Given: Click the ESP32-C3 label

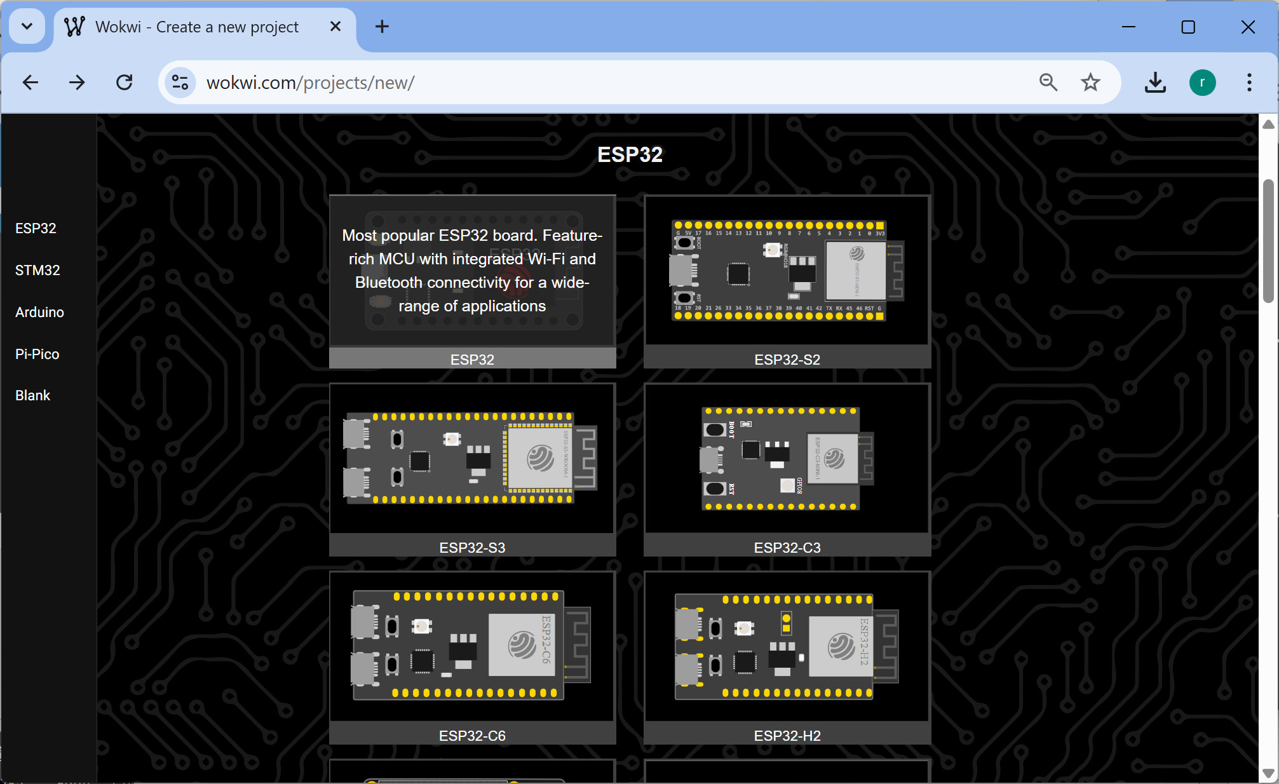Looking at the screenshot, I should coord(787,548).
